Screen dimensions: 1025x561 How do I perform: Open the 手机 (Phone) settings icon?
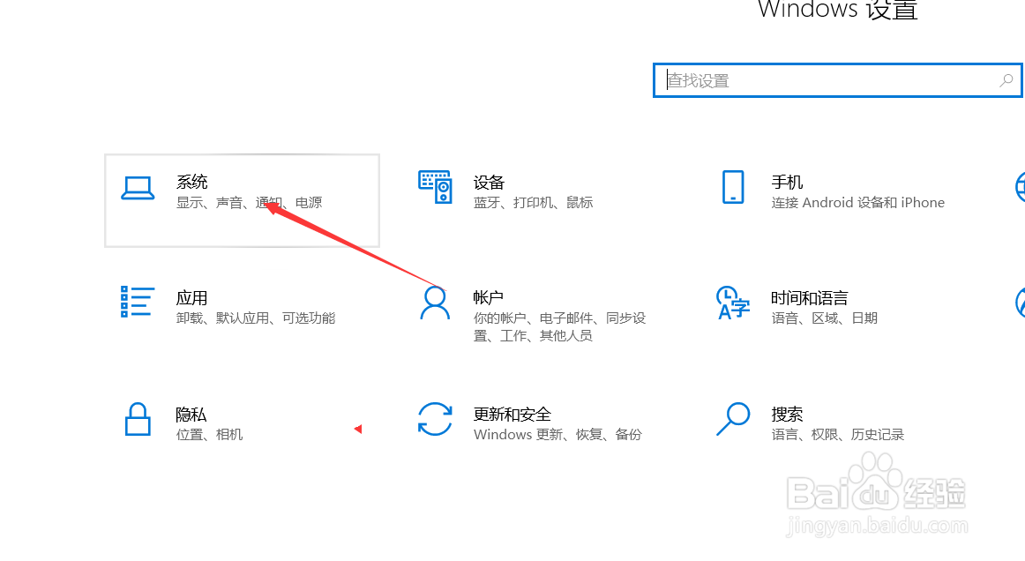coord(733,188)
